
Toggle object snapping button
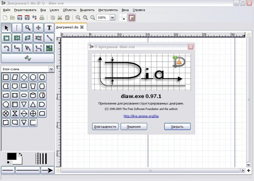[x=132, y=17]
